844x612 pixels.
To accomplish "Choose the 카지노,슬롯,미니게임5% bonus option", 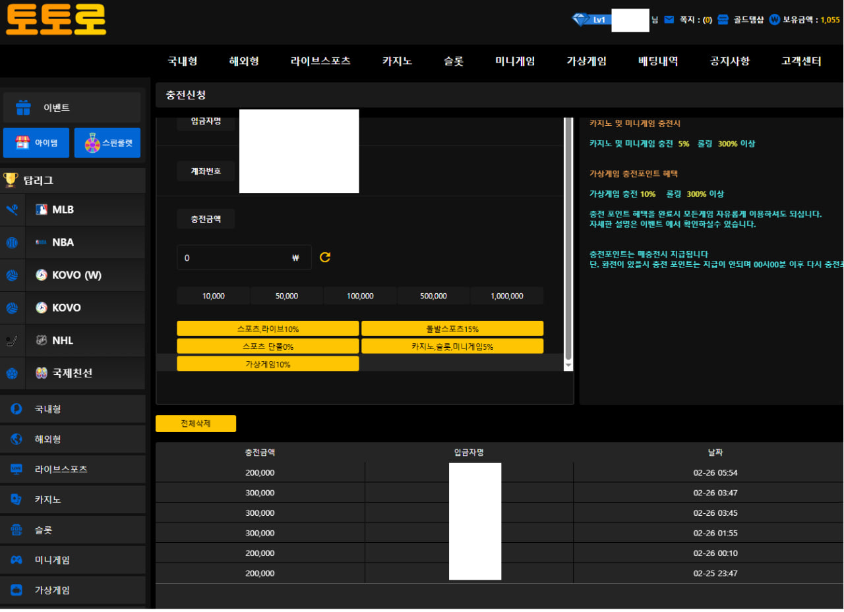I will pos(452,347).
